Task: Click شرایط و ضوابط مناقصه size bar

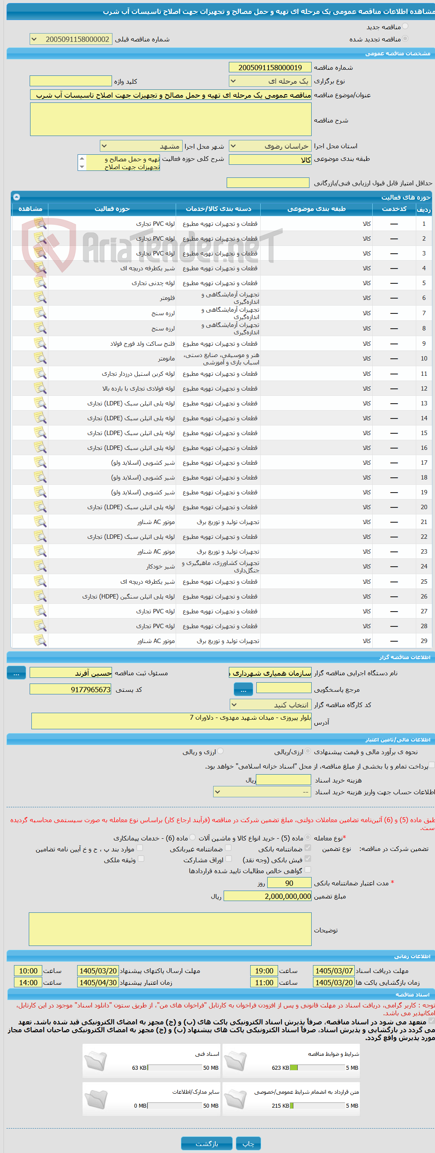Action: pyautogui.click(x=318, y=1068)
